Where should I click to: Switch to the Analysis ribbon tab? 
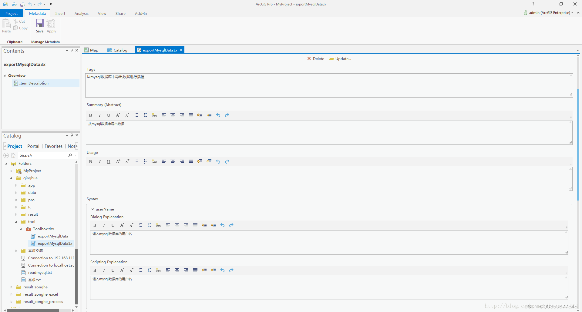(x=82, y=13)
